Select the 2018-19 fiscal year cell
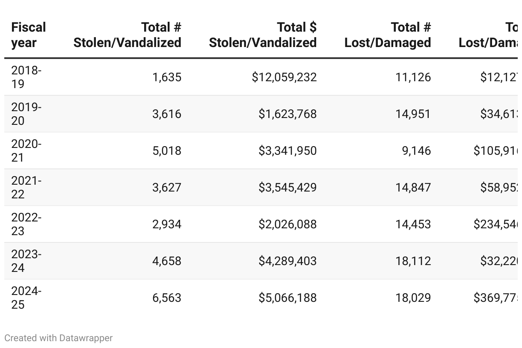522x348 pixels. click(x=27, y=77)
